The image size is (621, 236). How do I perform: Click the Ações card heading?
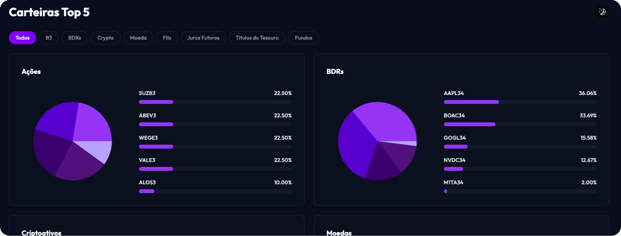point(31,72)
